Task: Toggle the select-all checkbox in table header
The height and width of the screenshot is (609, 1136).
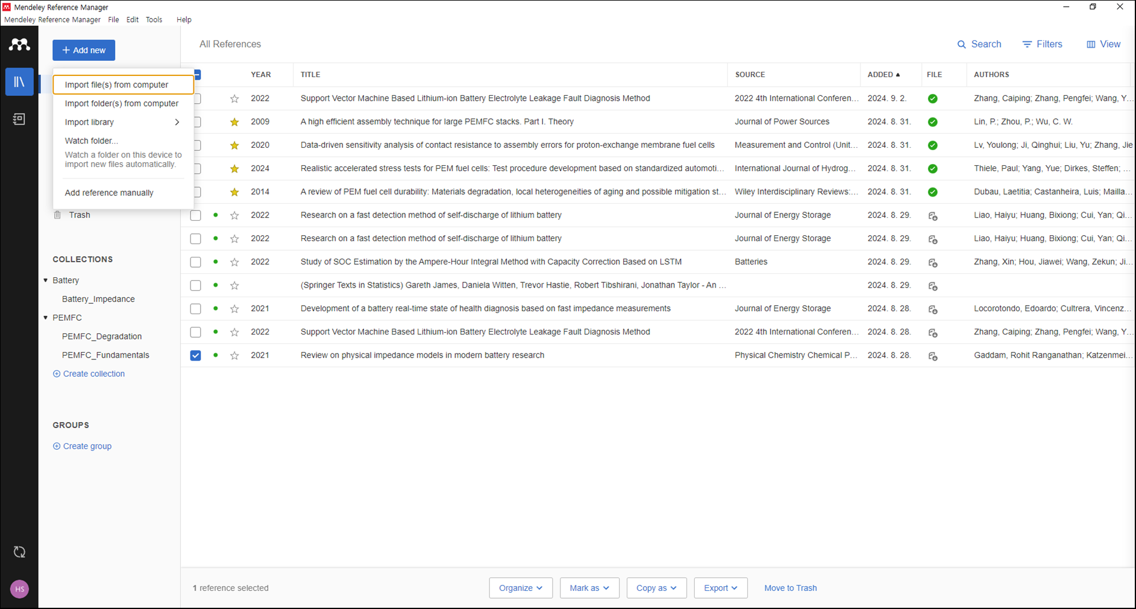Action: pos(196,75)
